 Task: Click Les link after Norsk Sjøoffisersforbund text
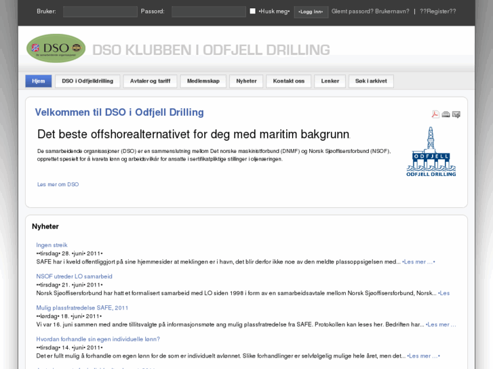coord(444,293)
